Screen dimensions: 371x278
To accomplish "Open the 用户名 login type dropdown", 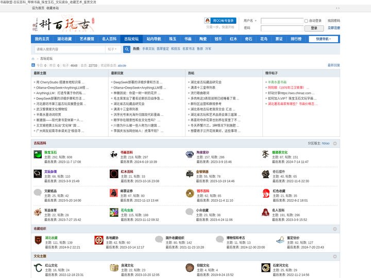I will click(250, 21).
